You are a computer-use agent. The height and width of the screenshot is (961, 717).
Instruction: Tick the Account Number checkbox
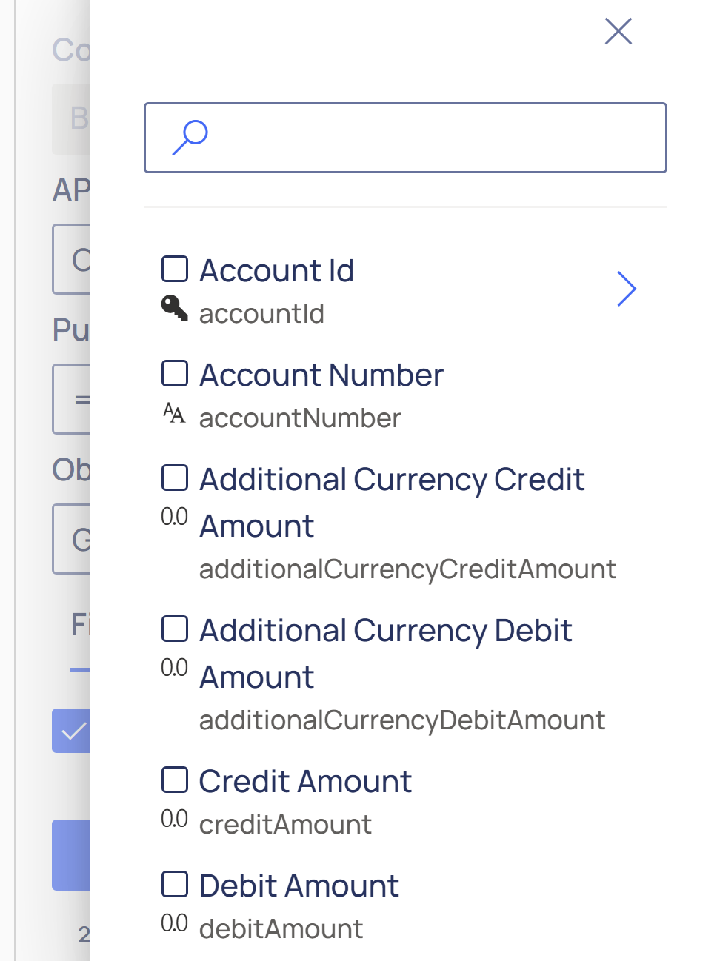coord(175,373)
